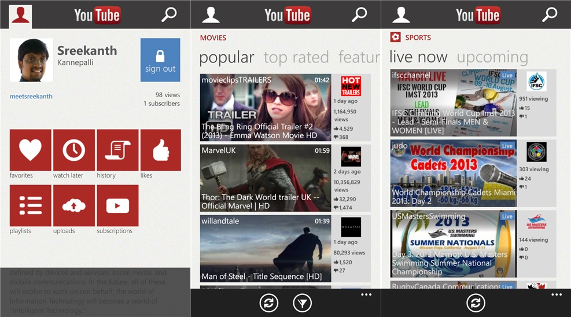Open willandtale channel avatar
This screenshot has width=571, height=317.
351,227
